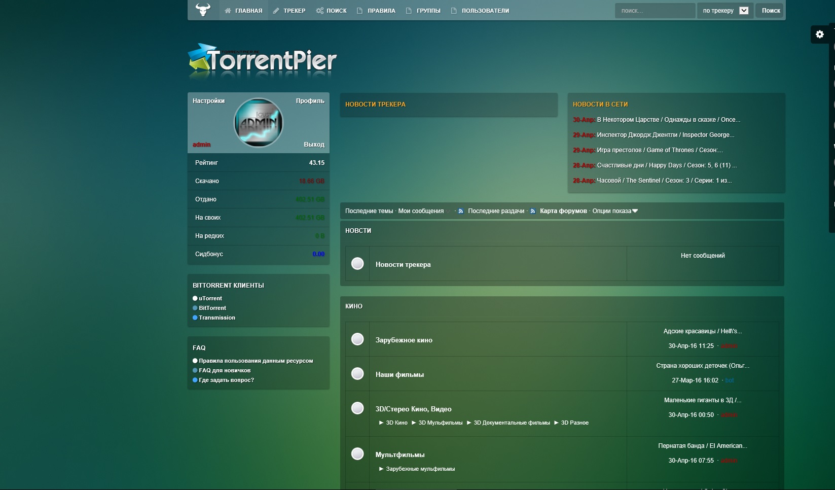Click RSS icon left of Карта форумов
Screen dimensions: 835x490
tap(533, 211)
